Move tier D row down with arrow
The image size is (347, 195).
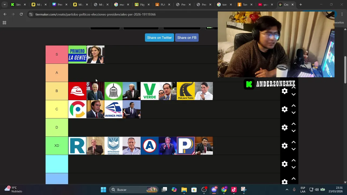(294, 131)
